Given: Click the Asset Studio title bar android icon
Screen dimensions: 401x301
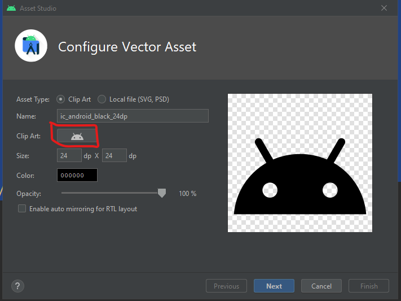Looking at the screenshot, I should (x=11, y=8).
